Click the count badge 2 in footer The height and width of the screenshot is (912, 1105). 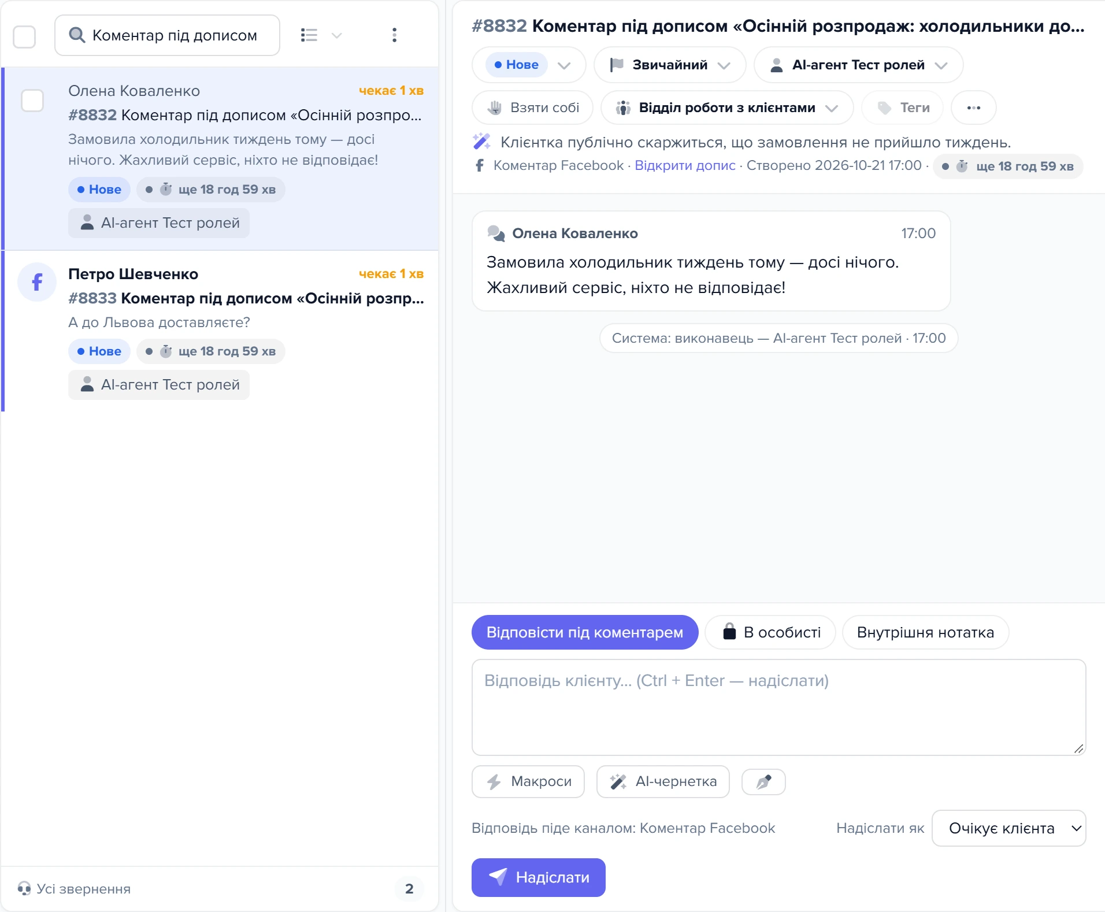coord(409,889)
